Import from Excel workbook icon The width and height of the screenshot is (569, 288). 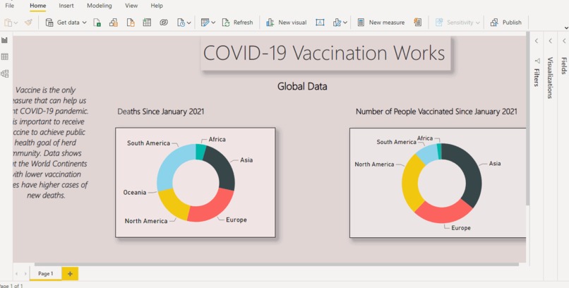point(97,23)
